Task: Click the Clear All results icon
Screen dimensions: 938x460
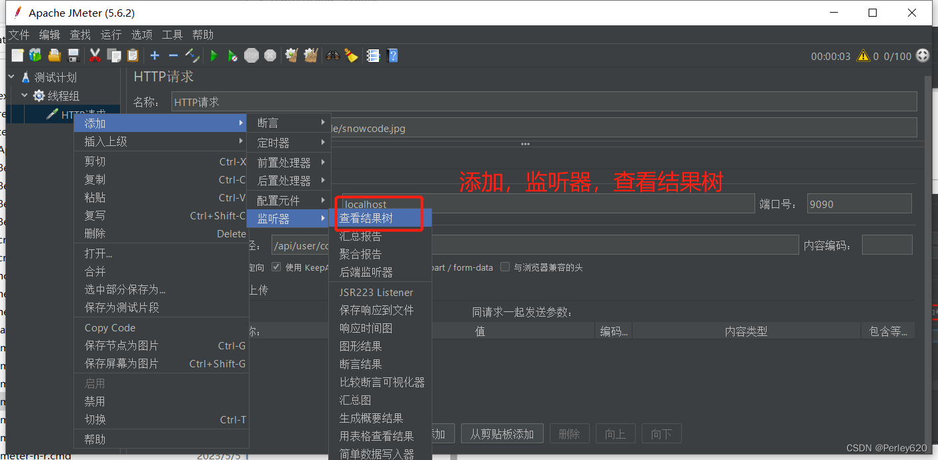Action: 310,56
